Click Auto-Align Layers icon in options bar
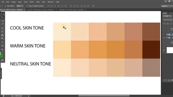 [93, 6]
